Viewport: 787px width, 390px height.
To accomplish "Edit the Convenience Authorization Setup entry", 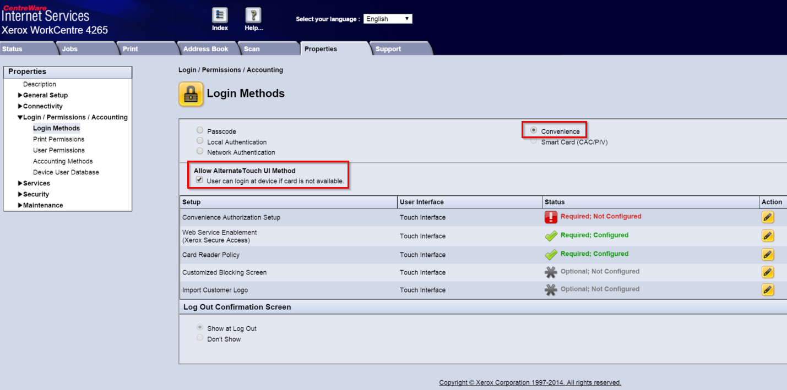I will coord(768,217).
